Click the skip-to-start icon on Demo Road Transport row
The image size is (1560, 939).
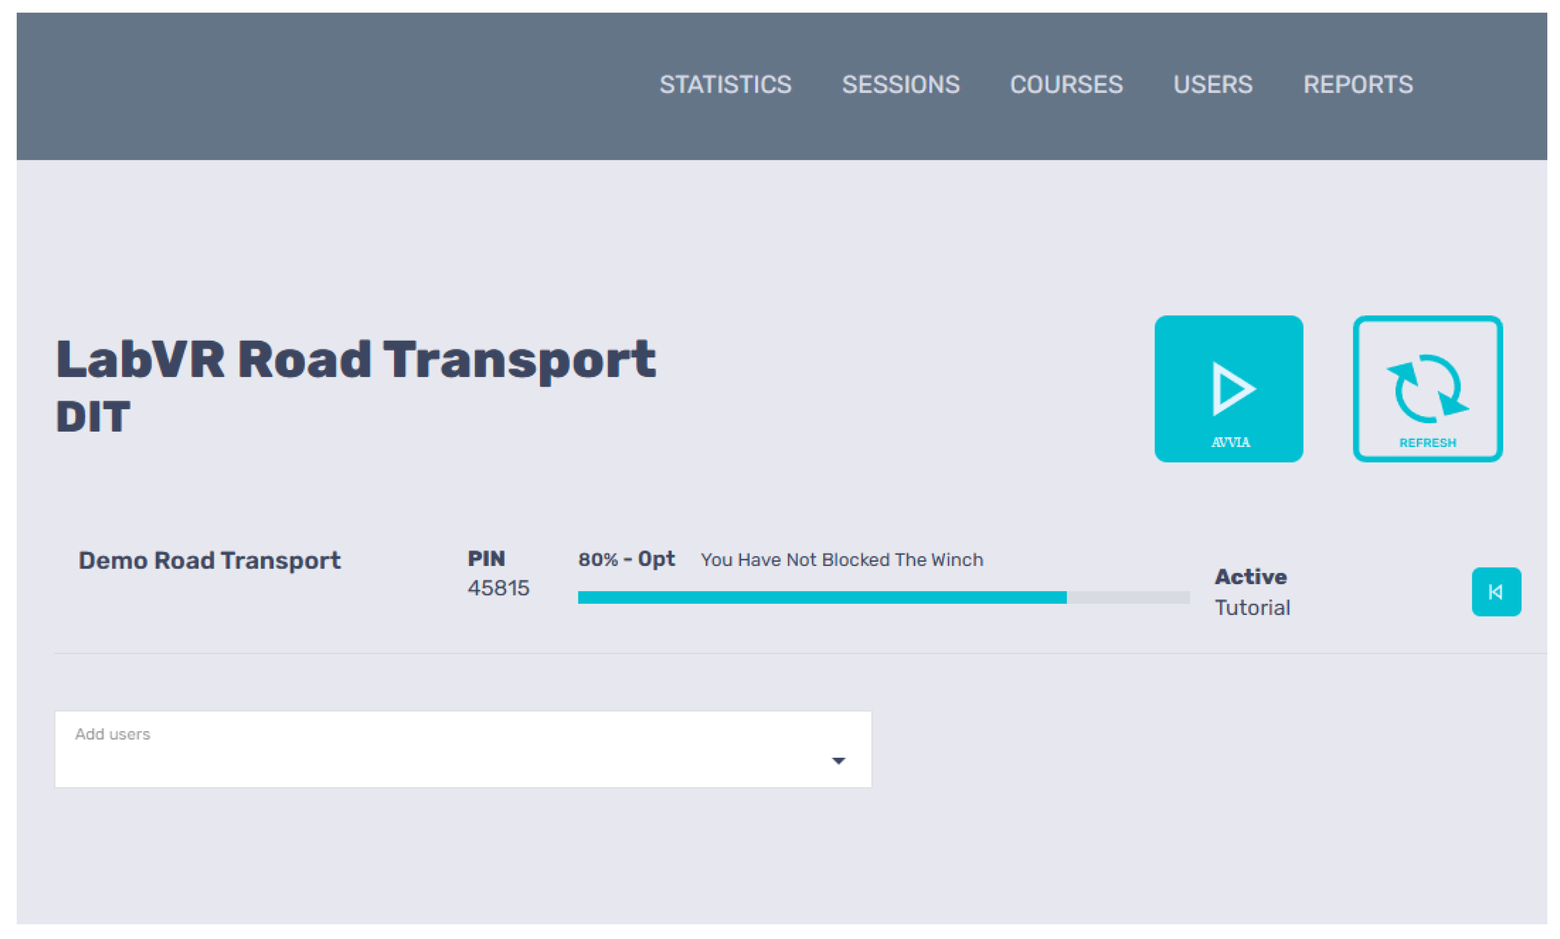pos(1496,592)
